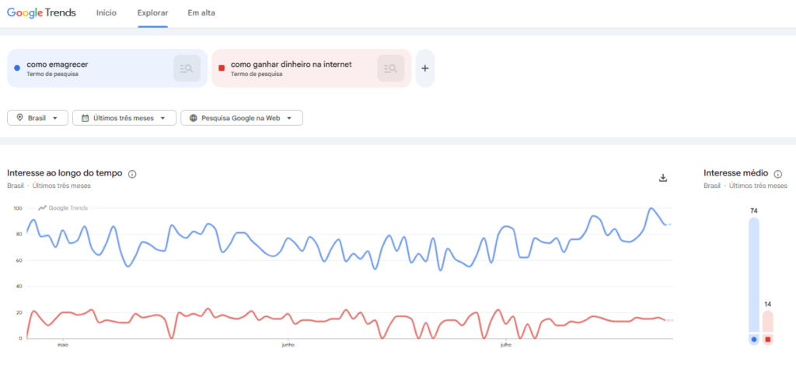Click the calendar icon in date filter
The height and width of the screenshot is (369, 796).
86,118
